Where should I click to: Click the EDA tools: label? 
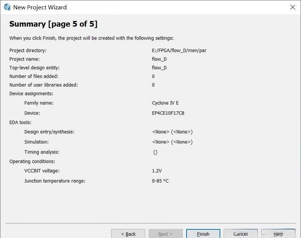click(x=20, y=122)
